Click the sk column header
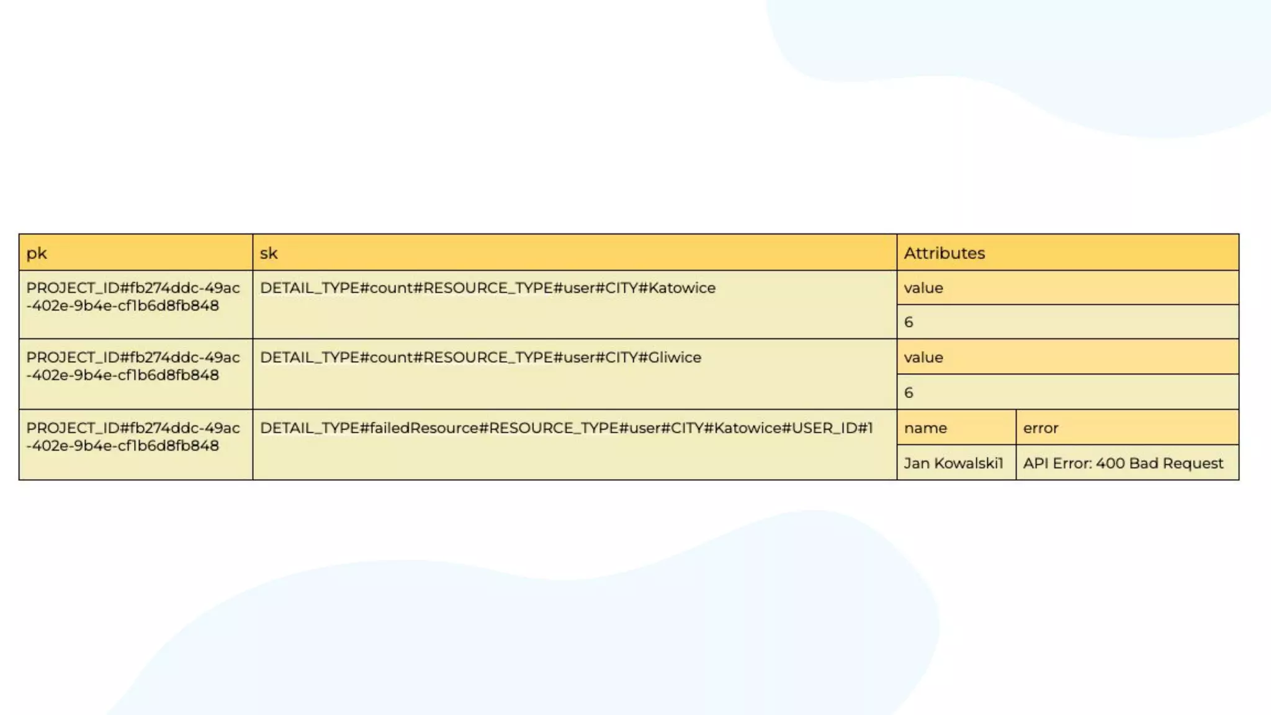 click(574, 253)
